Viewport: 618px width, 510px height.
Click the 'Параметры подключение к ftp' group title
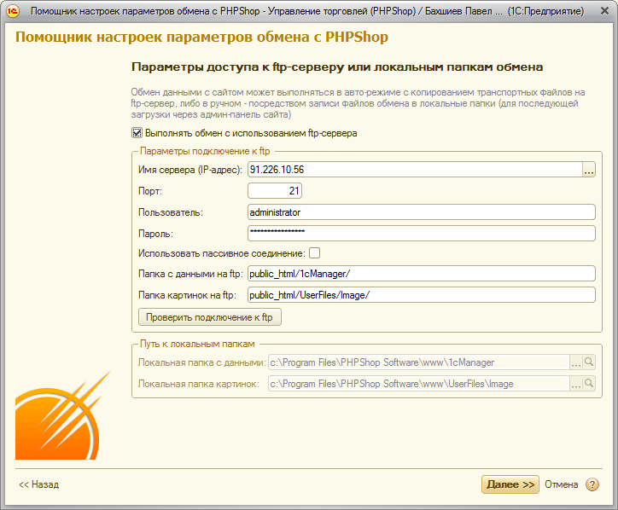coord(205,151)
